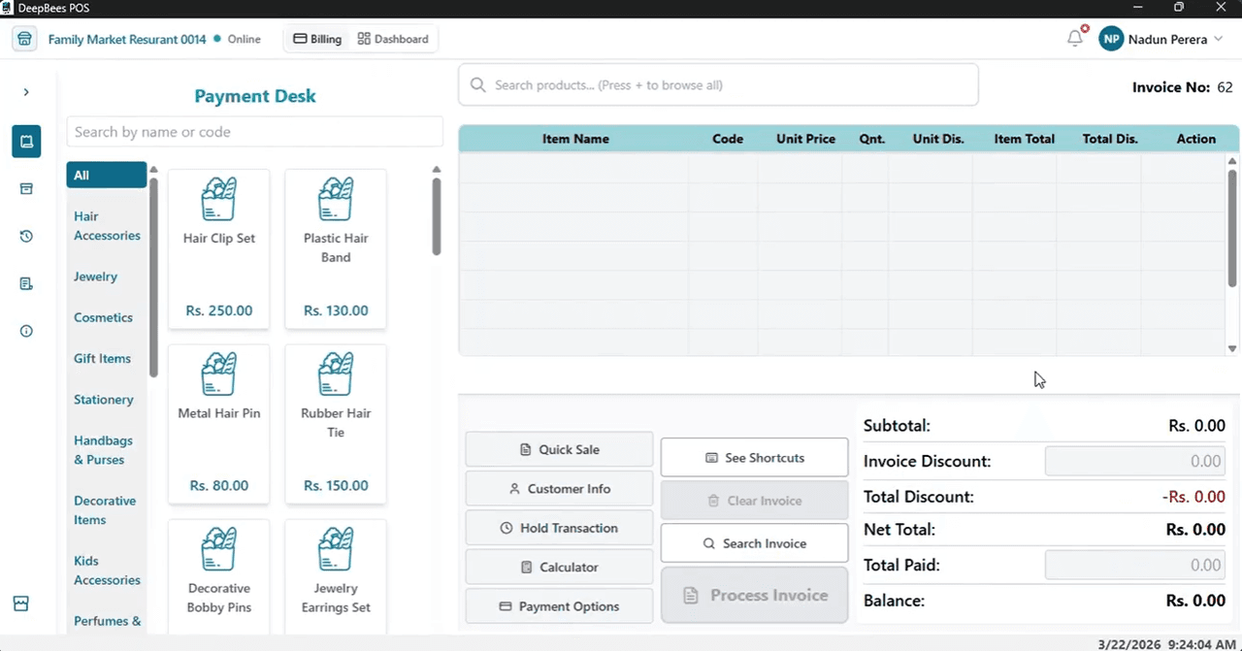This screenshot has width=1242, height=651.
Task: Open the reports sidebar icon
Action: point(26,284)
